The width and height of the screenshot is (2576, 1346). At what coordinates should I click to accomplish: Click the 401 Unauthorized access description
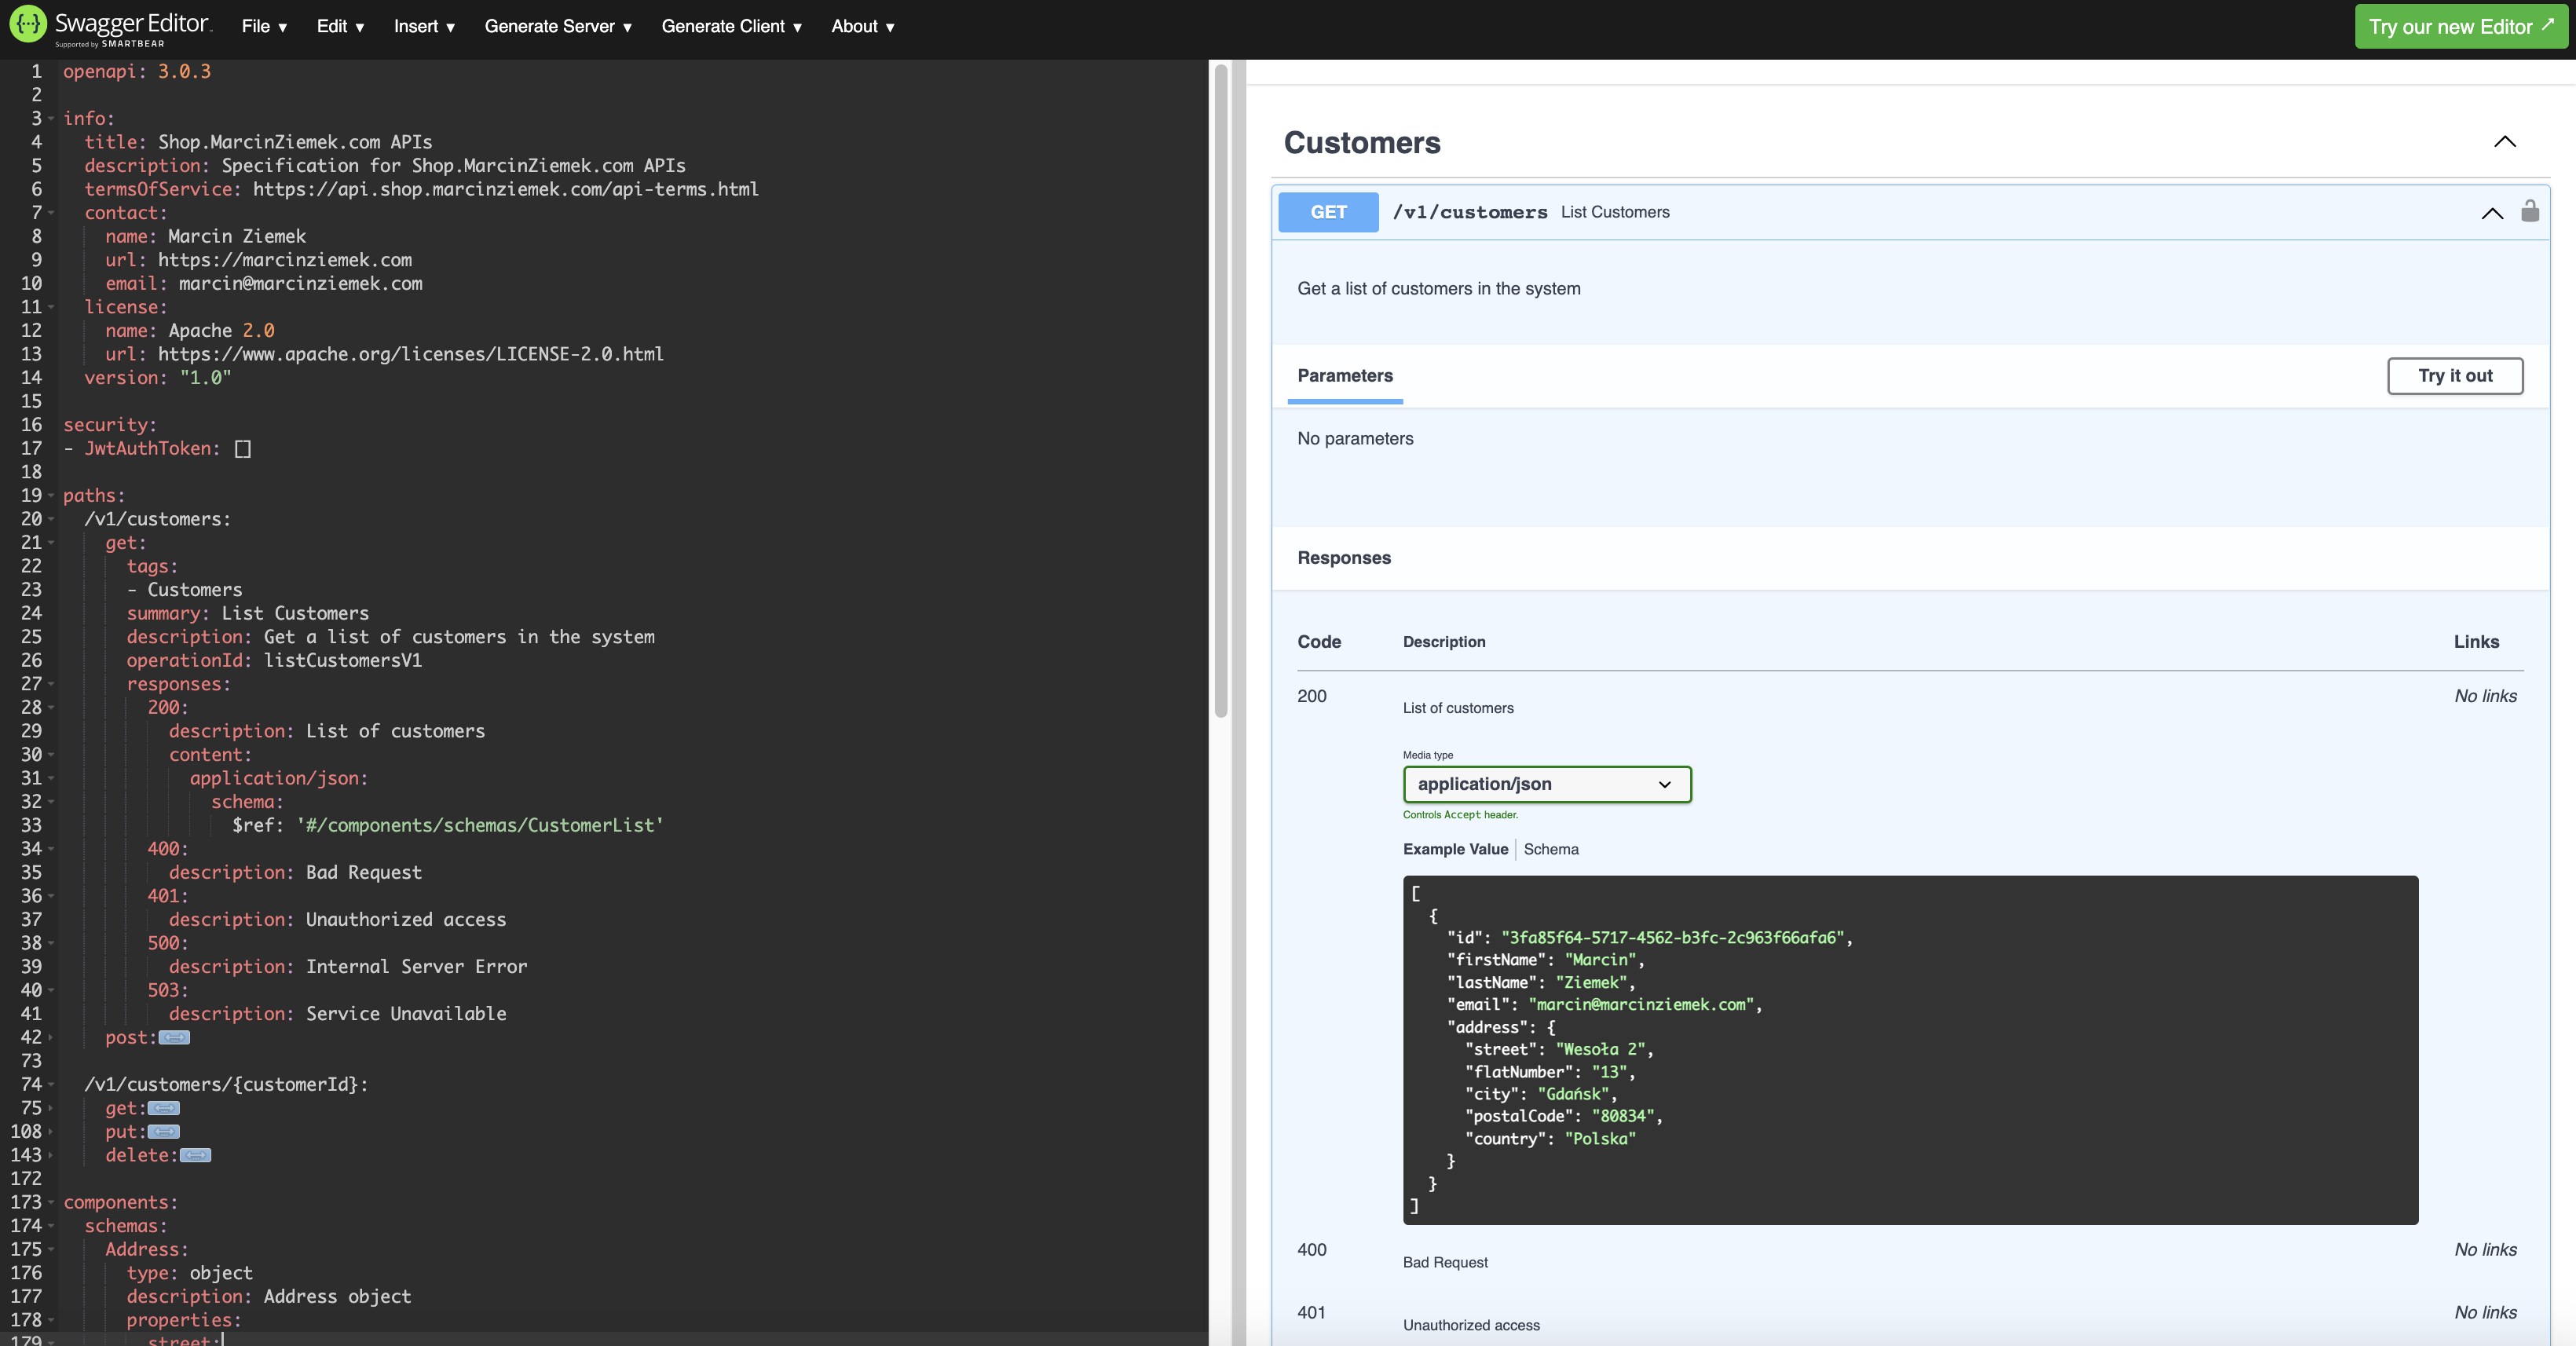click(1471, 1325)
